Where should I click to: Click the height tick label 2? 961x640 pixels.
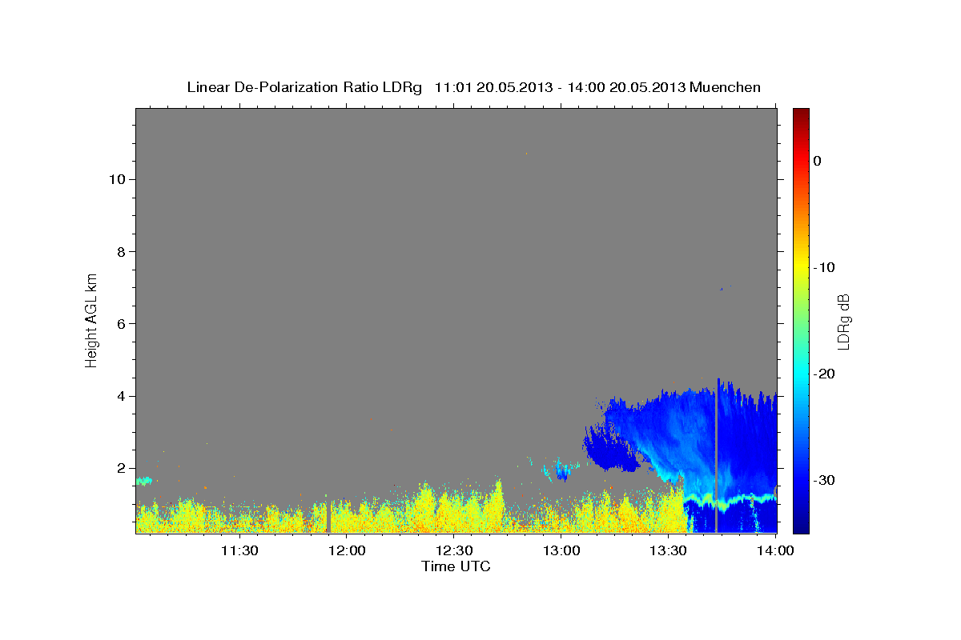(120, 468)
